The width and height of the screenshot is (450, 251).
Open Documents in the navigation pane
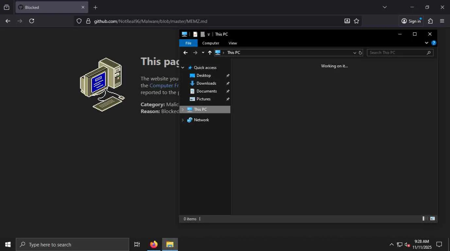(x=206, y=91)
